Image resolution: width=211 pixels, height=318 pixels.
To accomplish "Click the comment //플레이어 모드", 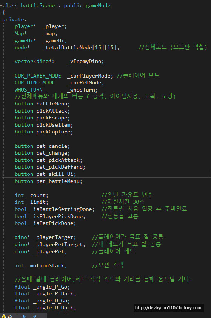I will click(138, 76).
